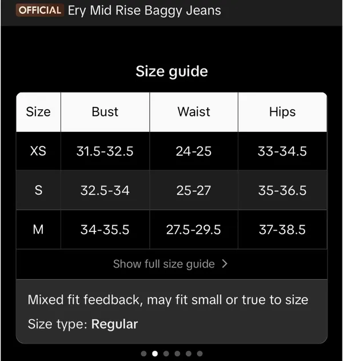Click the Size guide heading
Image resolution: width=343 pixels, height=361 pixels.
pos(171,71)
